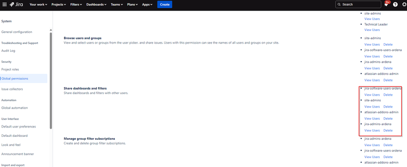View Users for jira-software-users-ardena in Manage group filter
The width and height of the screenshot is (407, 167).
click(372, 157)
